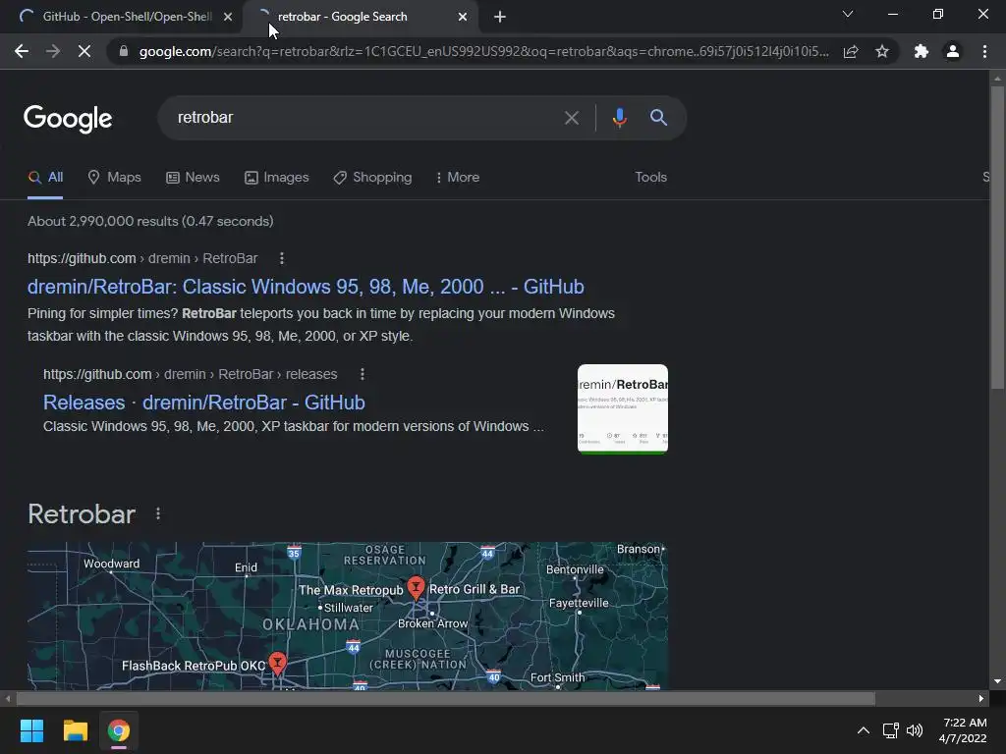The width and height of the screenshot is (1006, 754).
Task: Click the RetroBar repository thumbnail image
Action: [622, 409]
